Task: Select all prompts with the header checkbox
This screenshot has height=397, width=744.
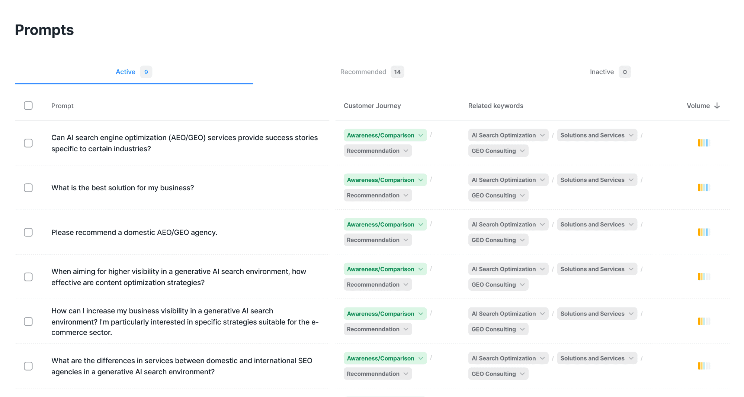Action: pyautogui.click(x=29, y=106)
